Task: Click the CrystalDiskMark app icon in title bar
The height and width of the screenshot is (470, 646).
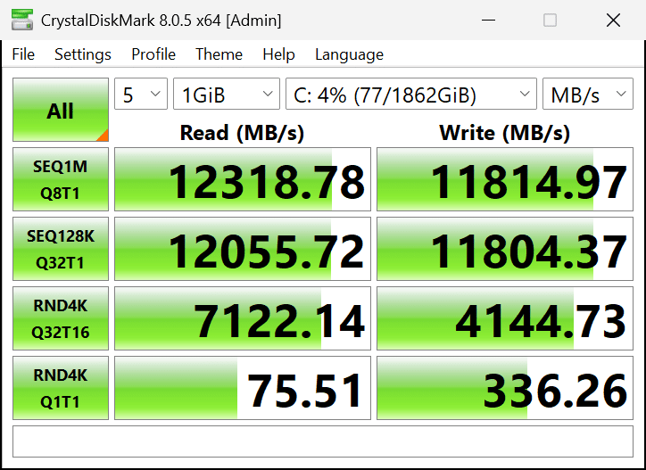Action: point(20,21)
